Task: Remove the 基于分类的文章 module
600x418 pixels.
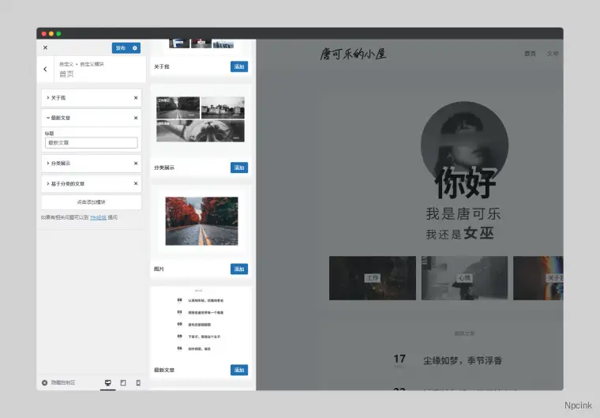Action: coord(136,183)
